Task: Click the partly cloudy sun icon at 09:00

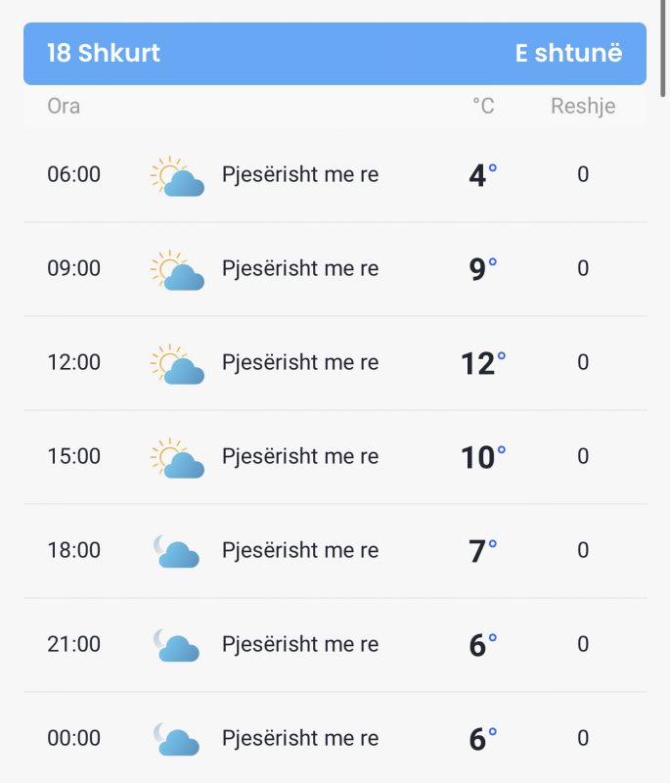Action: (x=177, y=270)
